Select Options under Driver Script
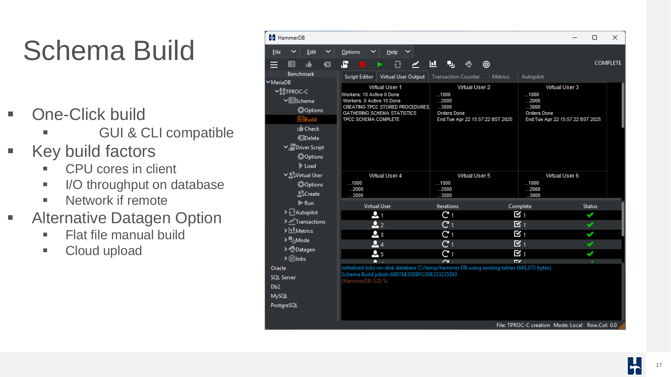 point(310,156)
